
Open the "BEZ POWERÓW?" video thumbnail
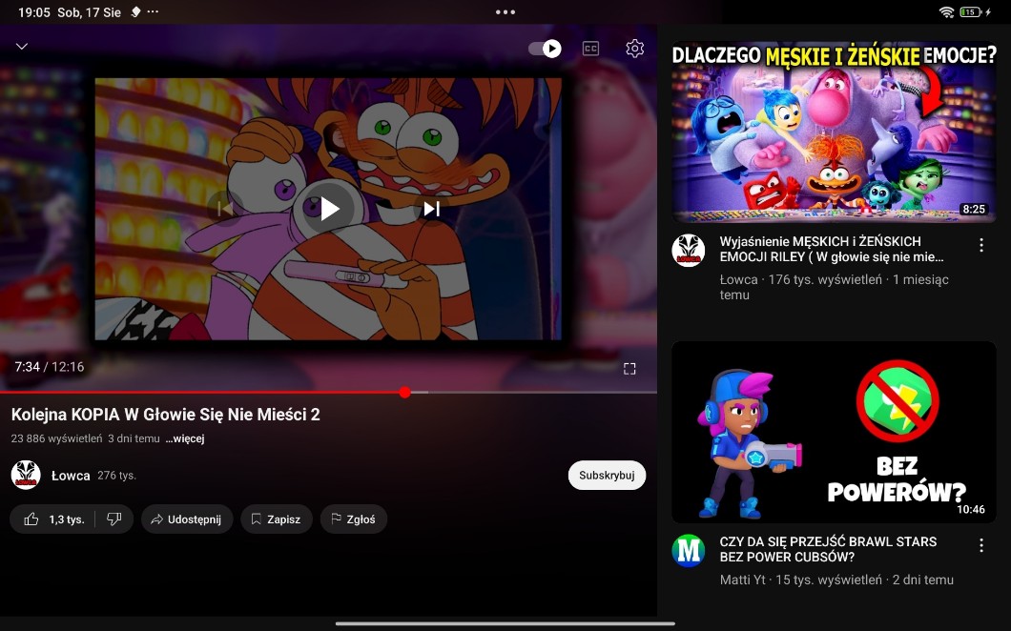[834, 433]
